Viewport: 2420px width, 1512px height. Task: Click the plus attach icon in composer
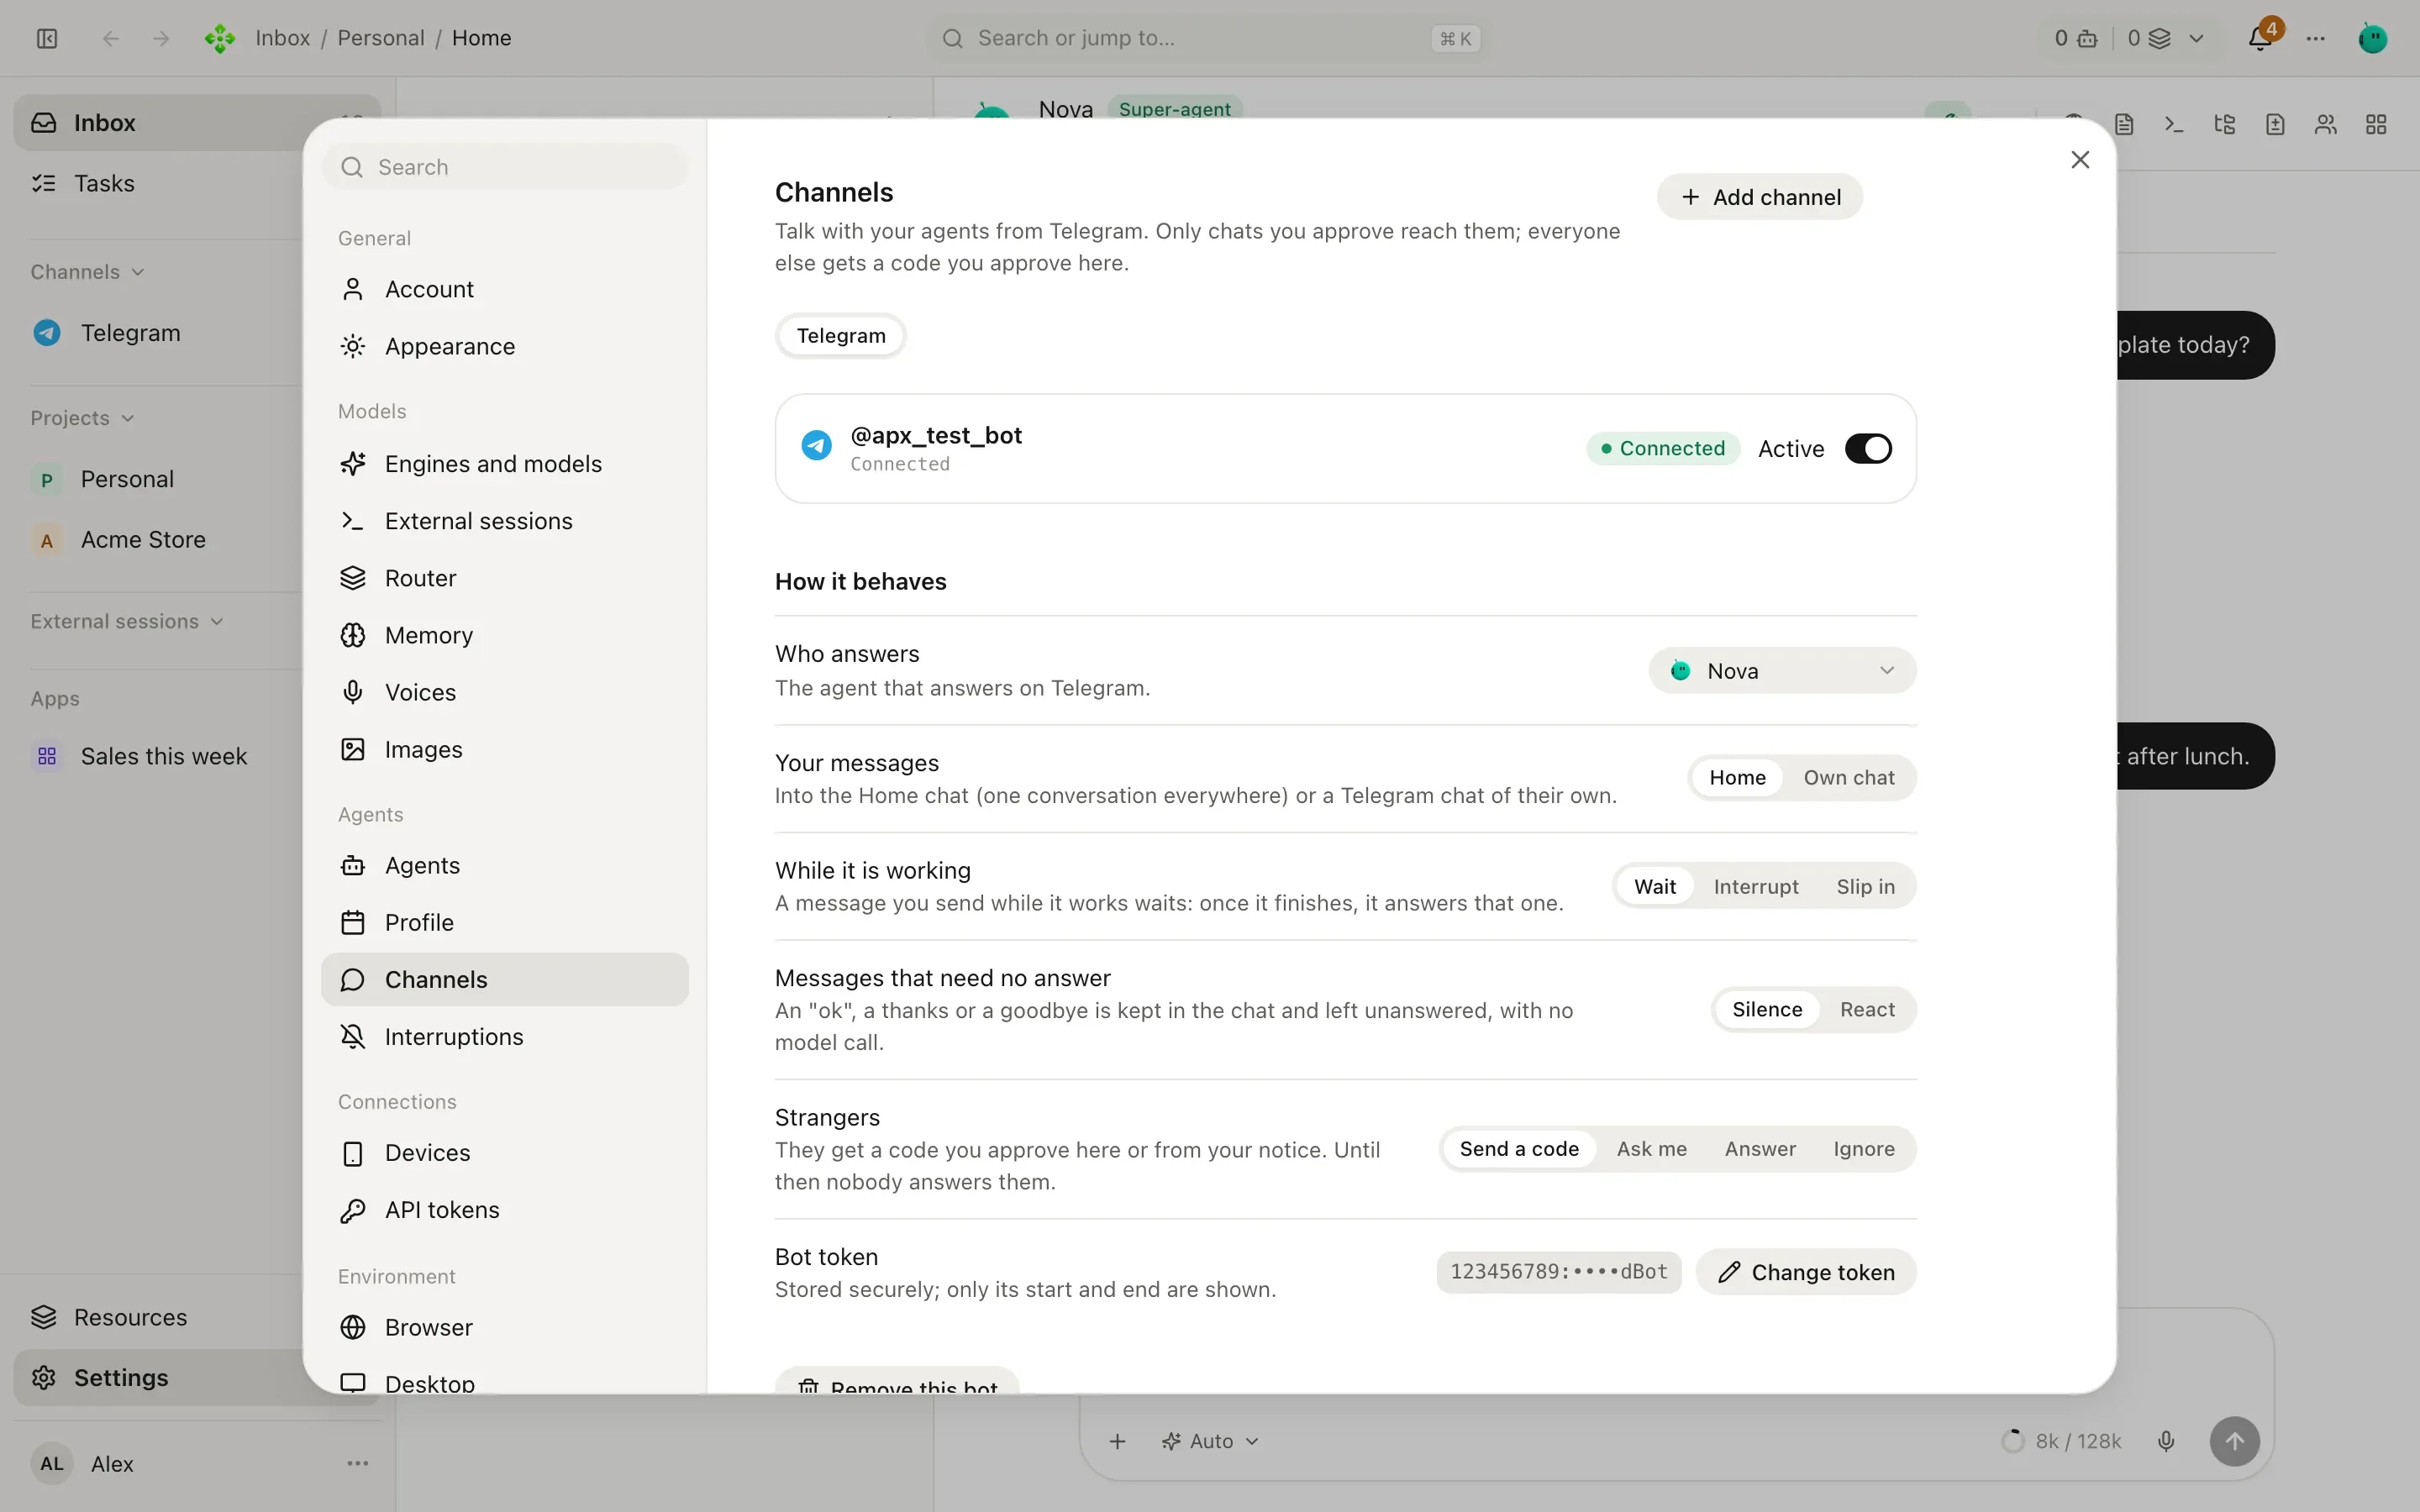coord(1118,1441)
